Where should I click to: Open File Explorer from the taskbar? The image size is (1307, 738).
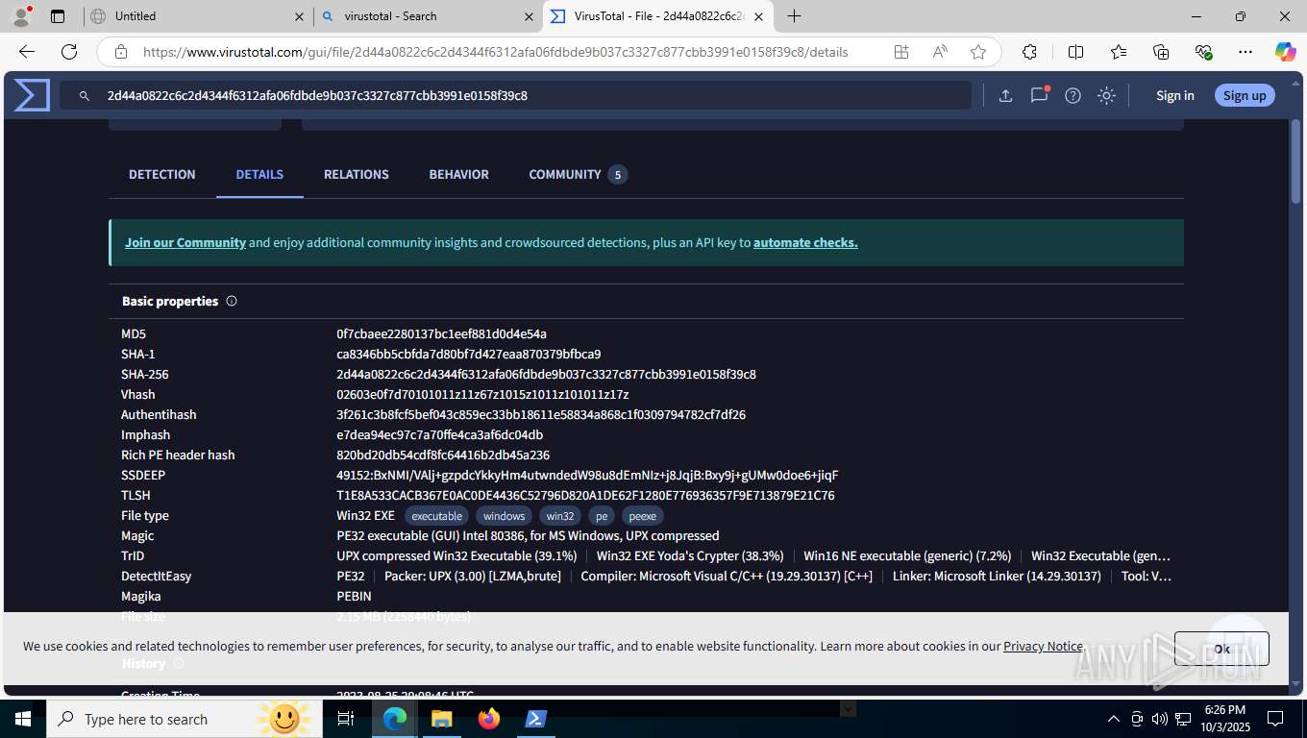pyautogui.click(x=441, y=719)
